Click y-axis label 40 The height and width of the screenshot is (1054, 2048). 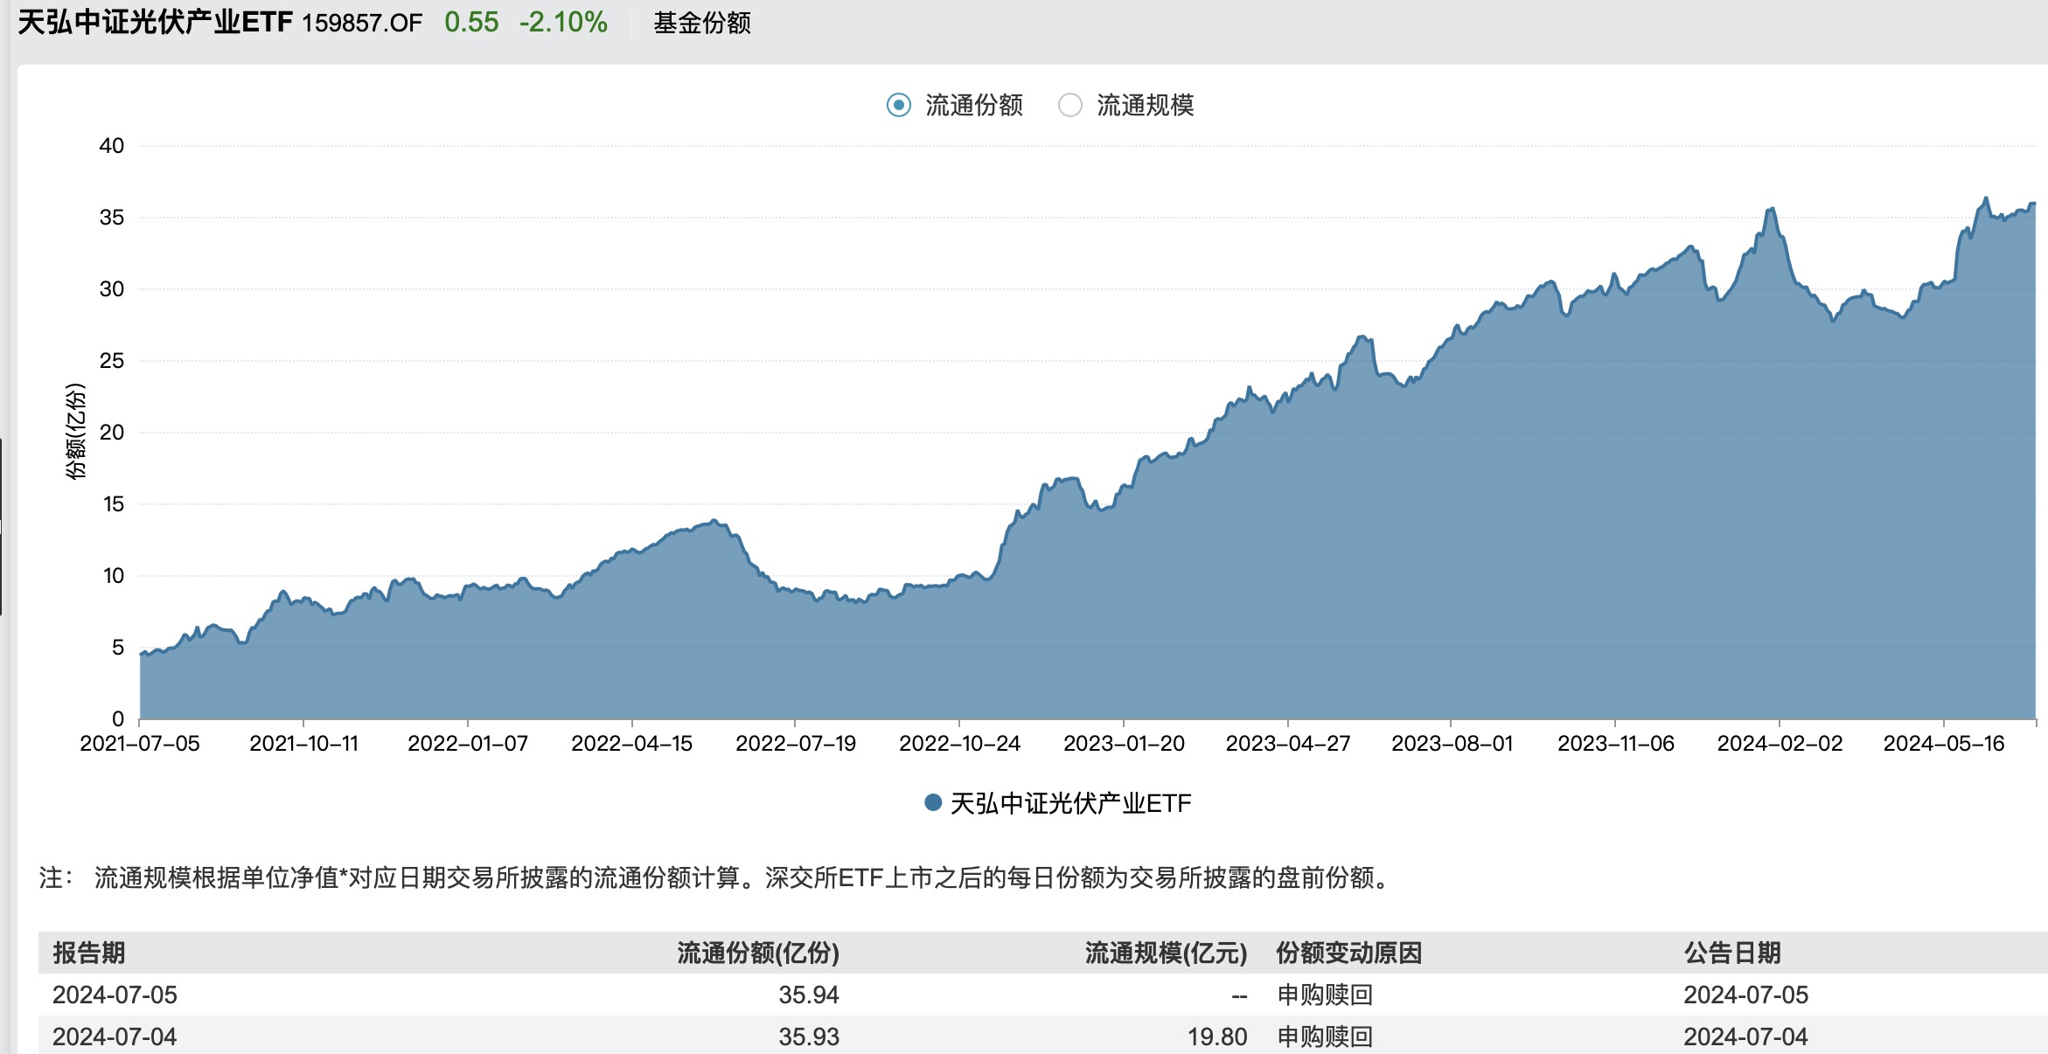pyautogui.click(x=112, y=146)
